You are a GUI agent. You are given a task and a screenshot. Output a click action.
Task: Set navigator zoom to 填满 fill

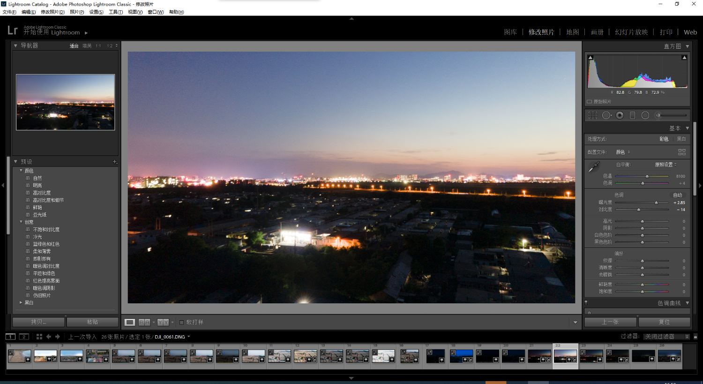87,46
